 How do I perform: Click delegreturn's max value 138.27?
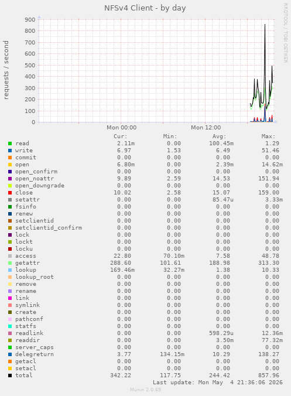click(269, 354)
